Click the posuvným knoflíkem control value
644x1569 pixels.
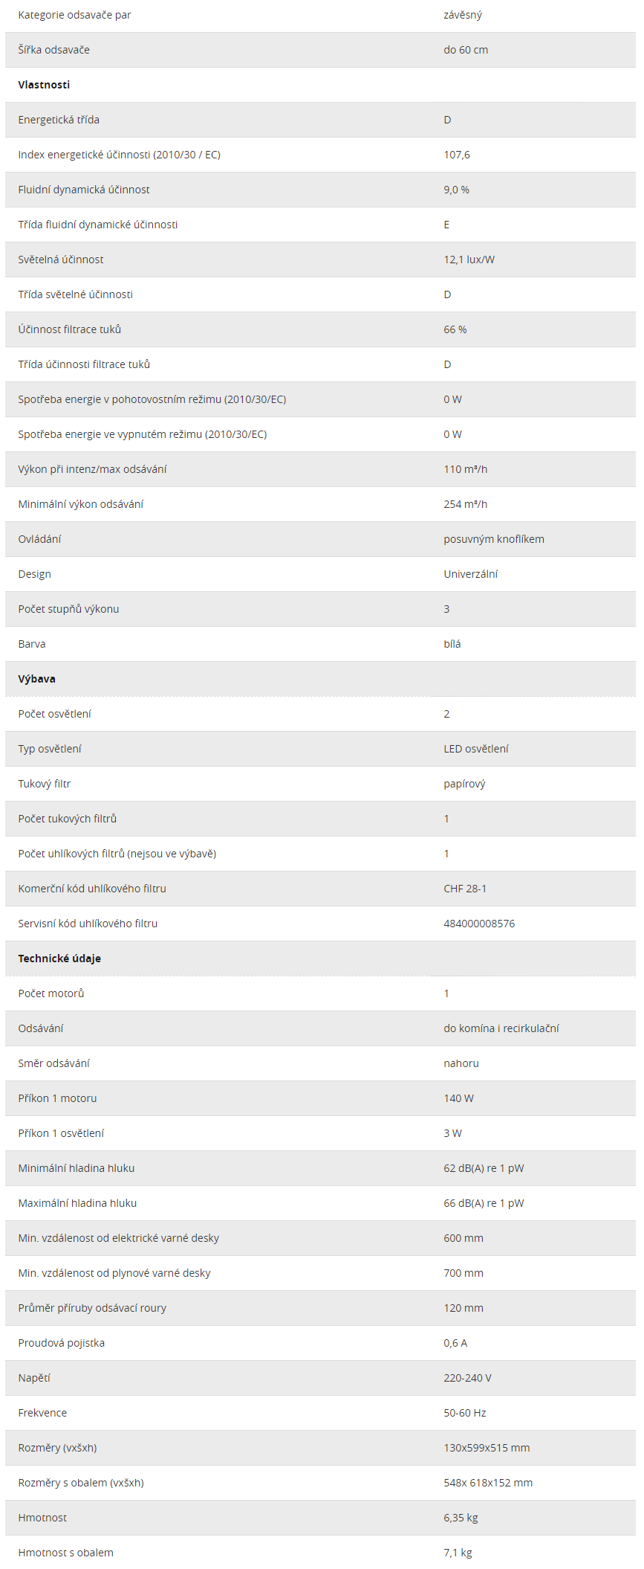click(494, 539)
